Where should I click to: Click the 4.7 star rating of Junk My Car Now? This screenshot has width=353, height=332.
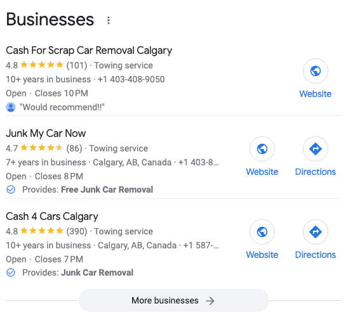click(x=34, y=148)
